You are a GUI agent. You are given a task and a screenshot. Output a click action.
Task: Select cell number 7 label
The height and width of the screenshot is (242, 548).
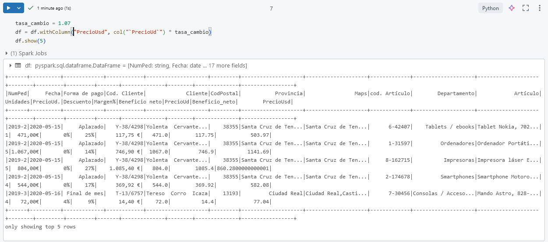pyautogui.click(x=272, y=8)
